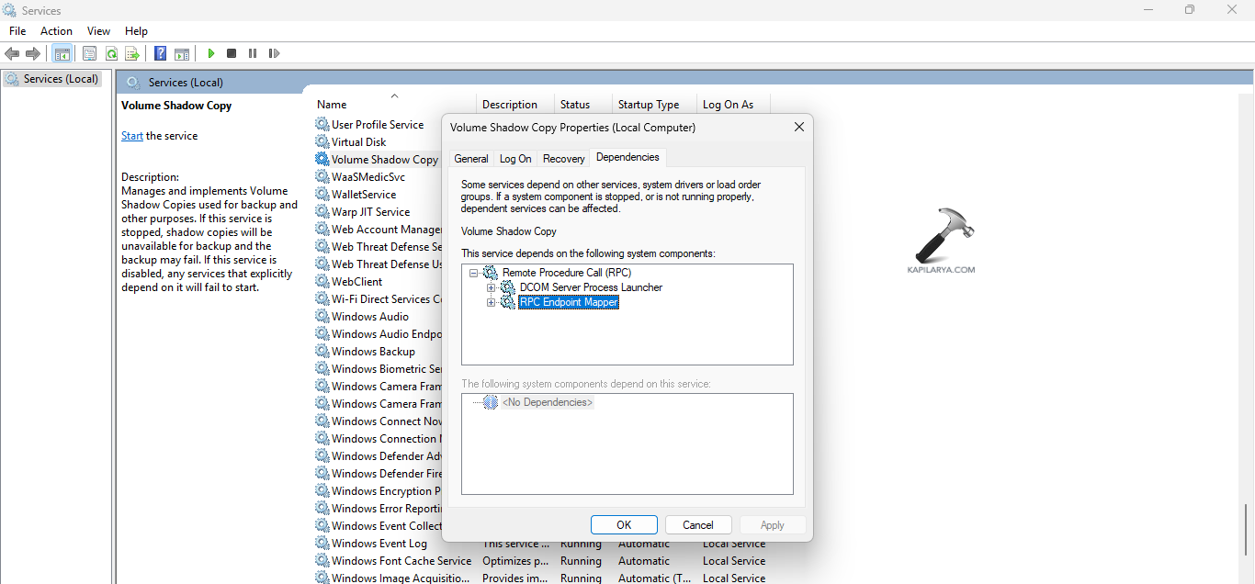Open Properties using the toolbar icon
This screenshot has height=584, width=1255.
tap(89, 53)
